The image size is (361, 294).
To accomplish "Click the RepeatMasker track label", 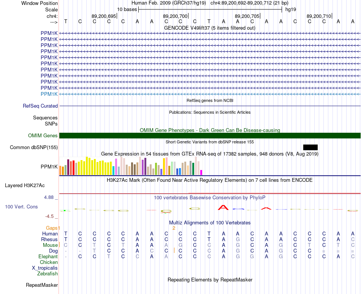I will coord(42,285).
